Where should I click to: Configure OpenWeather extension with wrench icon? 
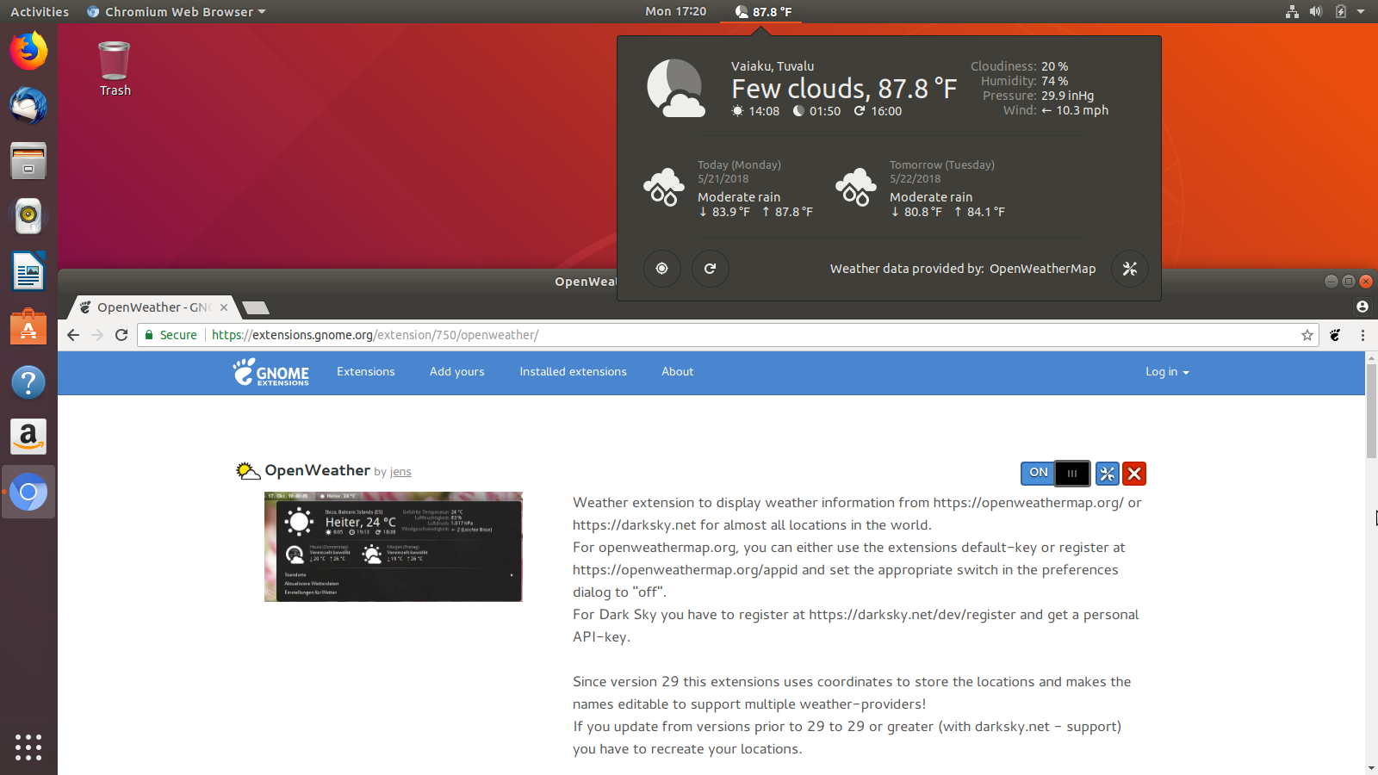coord(1107,474)
